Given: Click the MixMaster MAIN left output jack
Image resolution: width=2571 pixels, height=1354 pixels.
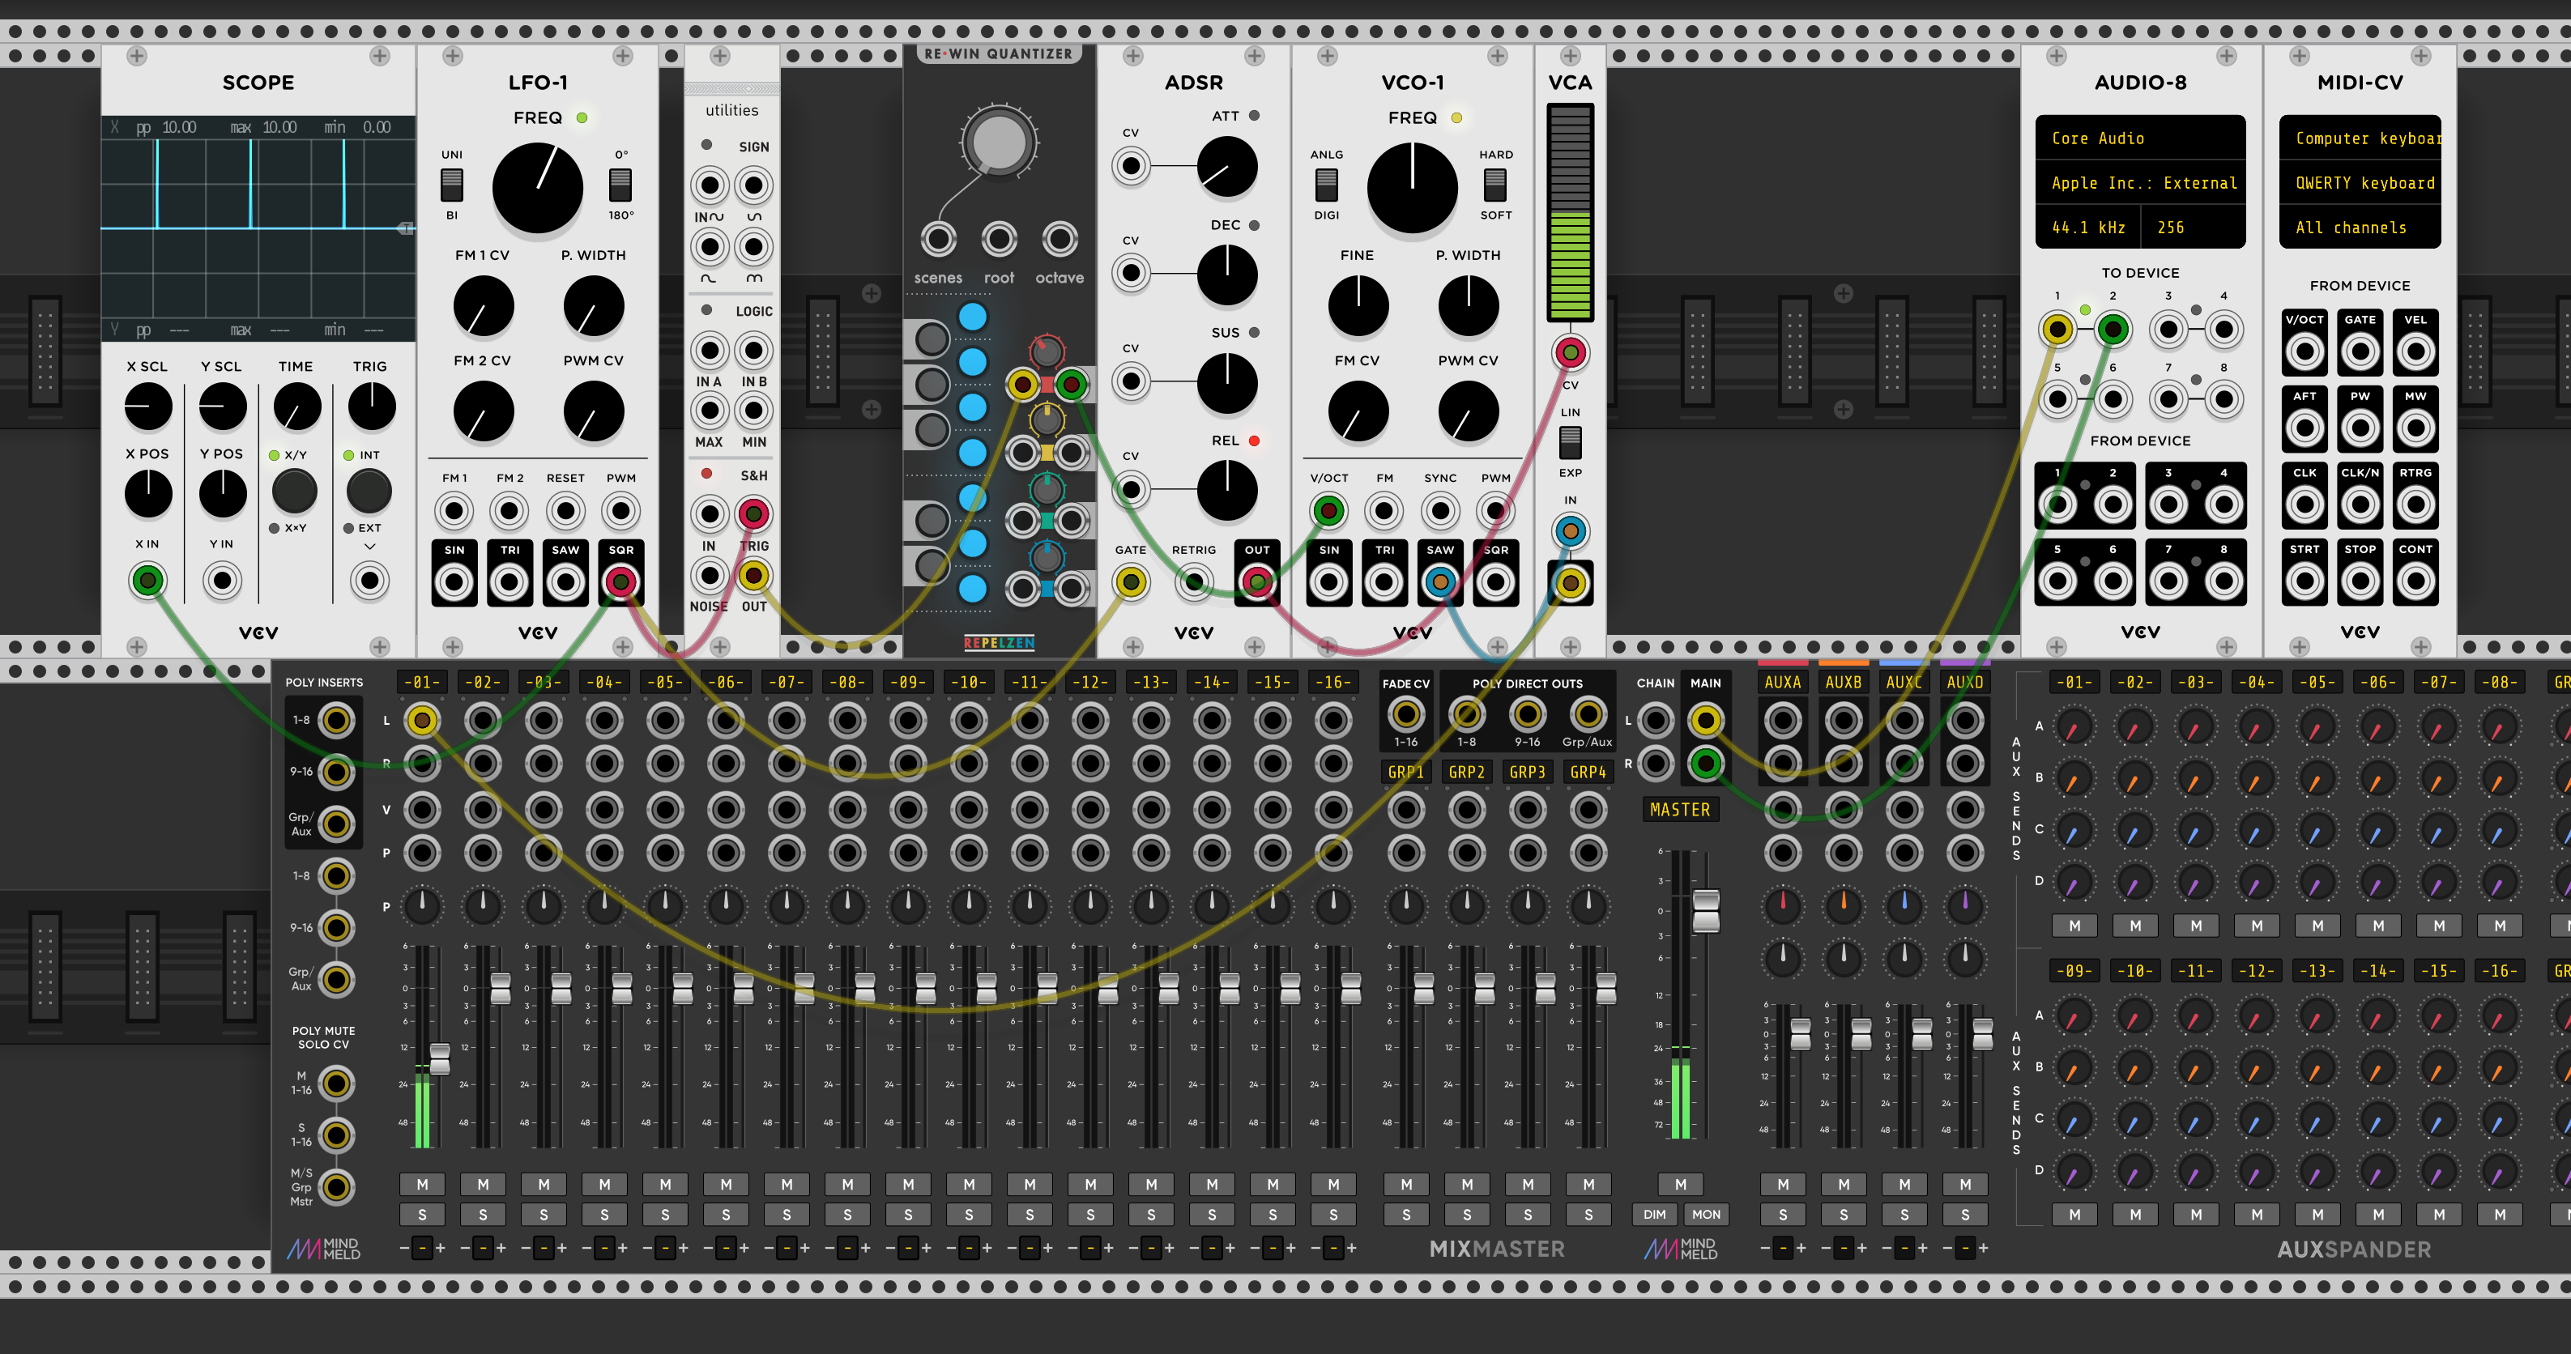Looking at the screenshot, I should [1704, 719].
